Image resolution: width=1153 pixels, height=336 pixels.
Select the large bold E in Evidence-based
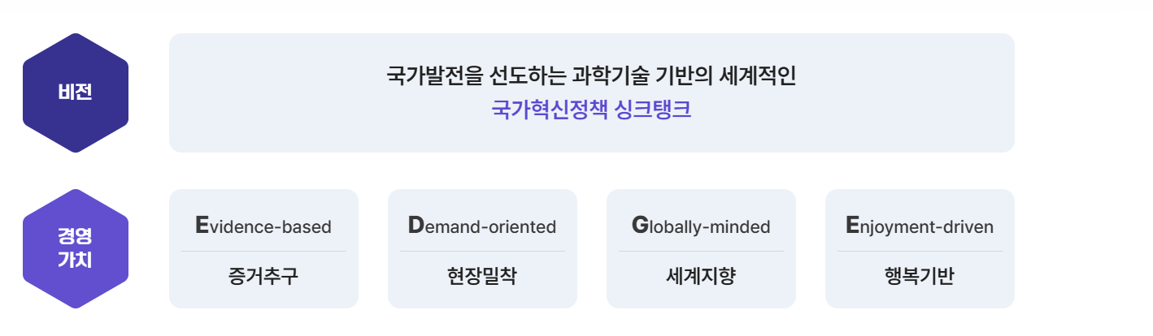coord(202,225)
